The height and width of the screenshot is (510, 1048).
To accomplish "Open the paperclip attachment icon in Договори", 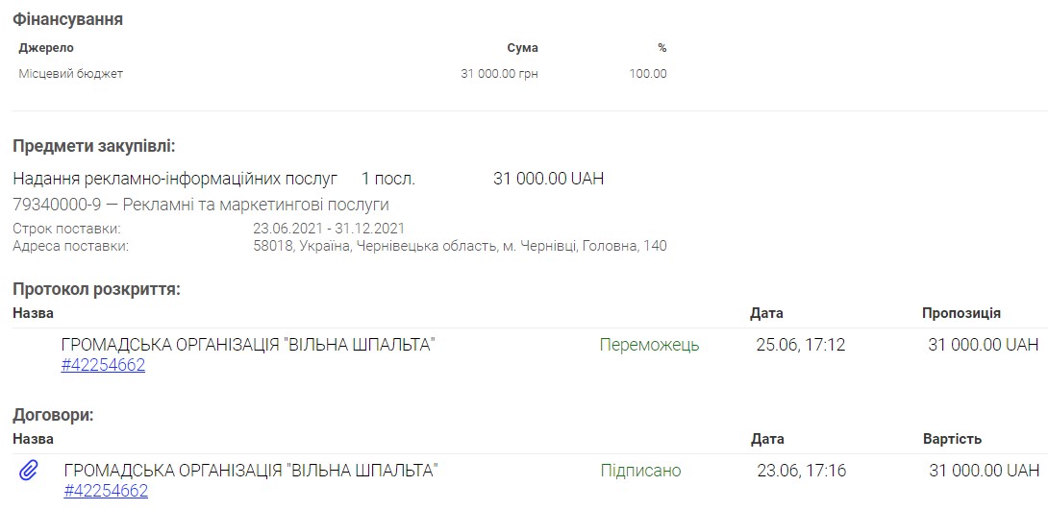I will (x=29, y=471).
